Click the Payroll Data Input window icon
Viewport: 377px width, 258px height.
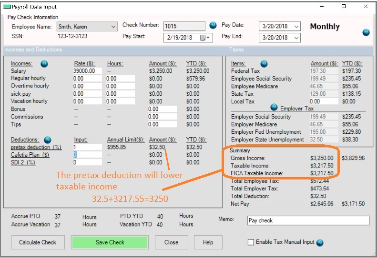point(7,7)
